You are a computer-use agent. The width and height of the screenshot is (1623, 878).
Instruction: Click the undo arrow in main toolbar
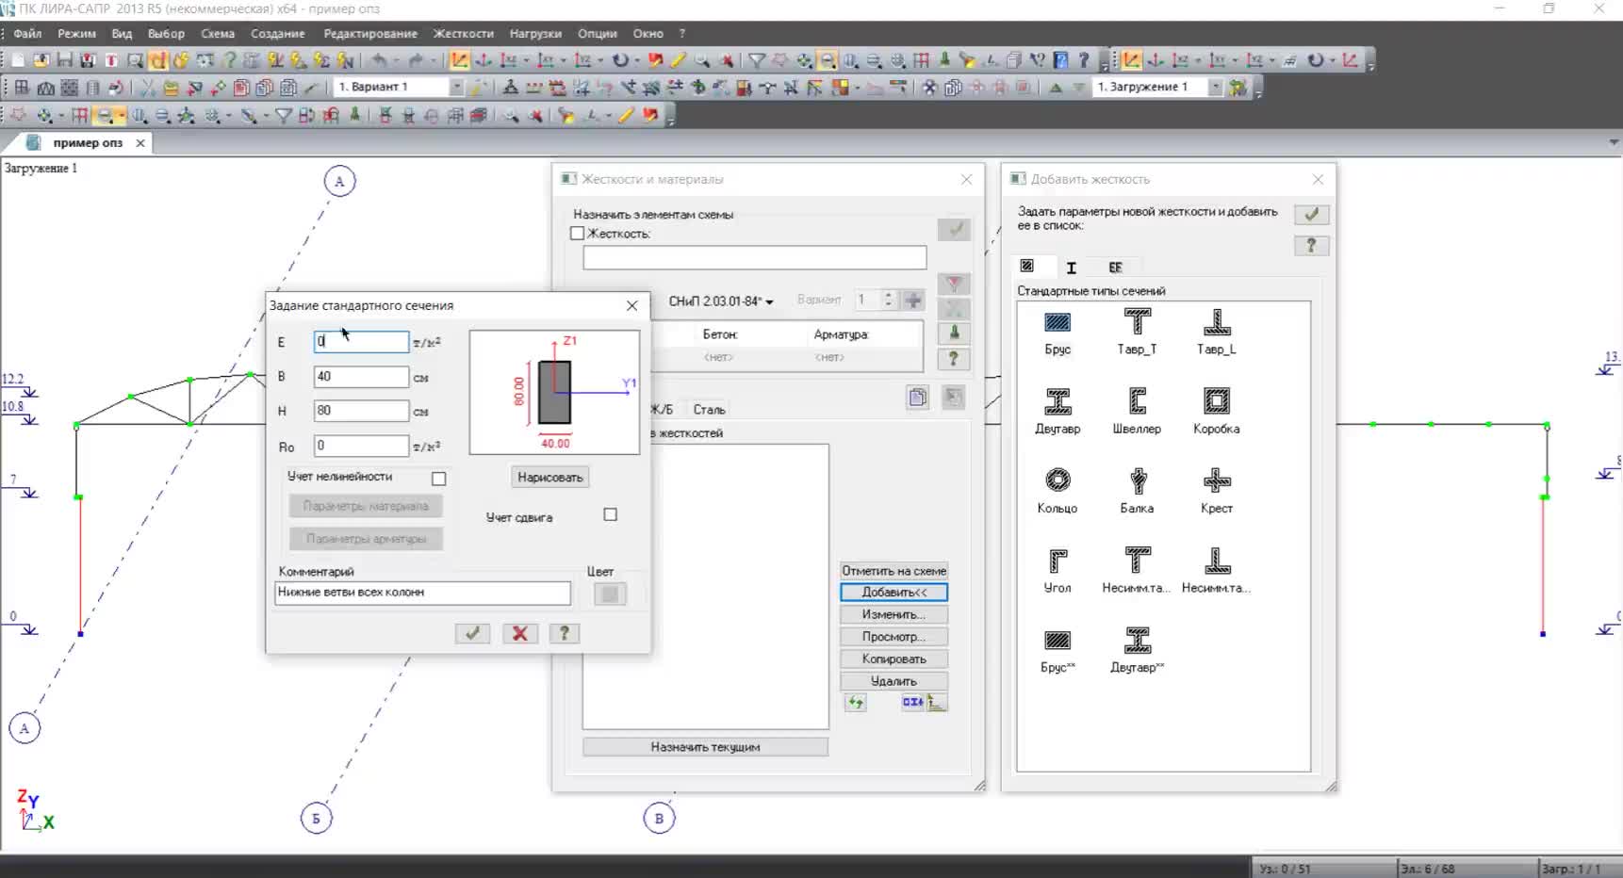click(379, 60)
